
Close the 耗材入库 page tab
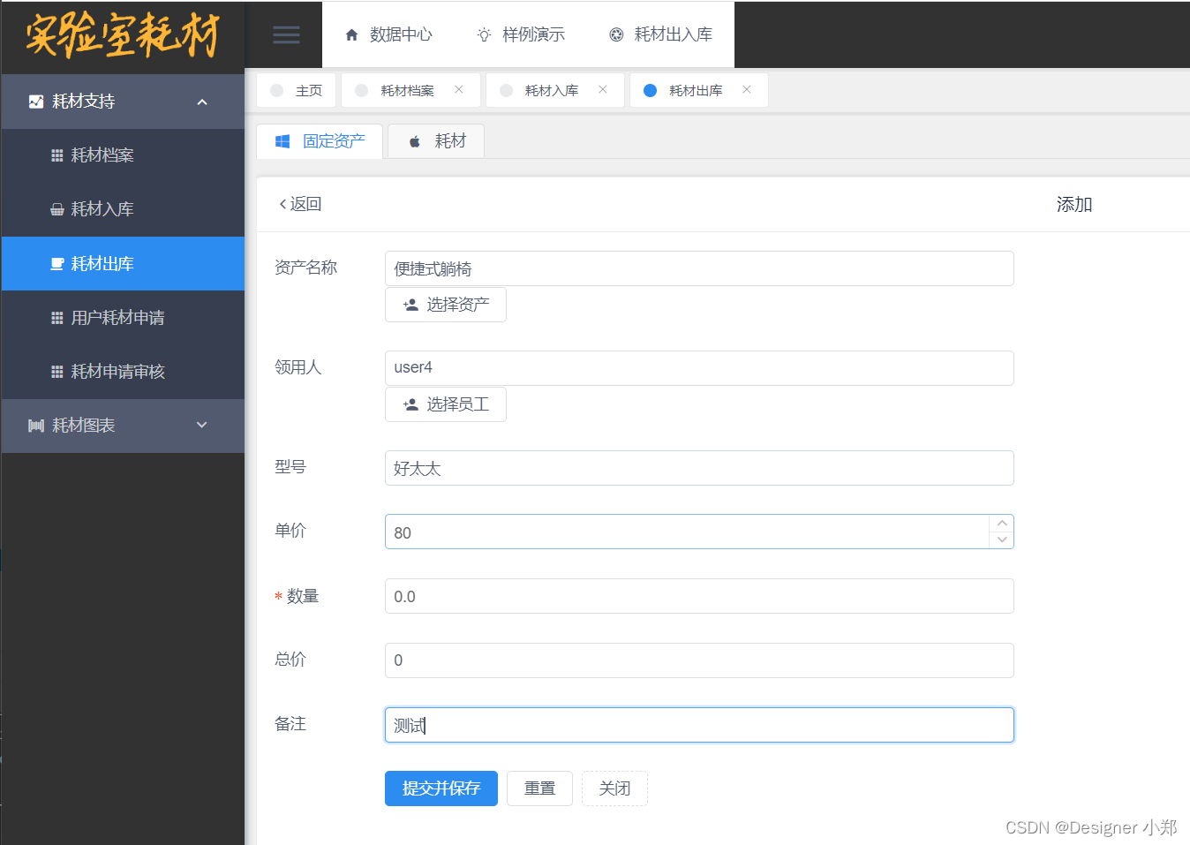tap(603, 89)
